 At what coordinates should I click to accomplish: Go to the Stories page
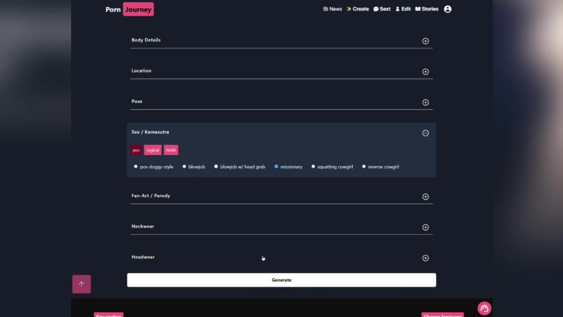click(x=427, y=9)
